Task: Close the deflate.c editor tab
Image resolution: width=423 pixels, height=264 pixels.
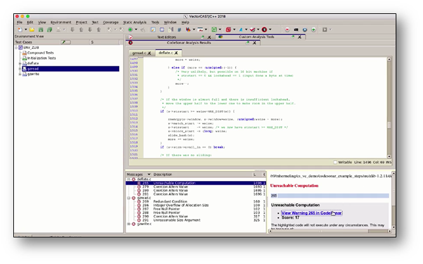Action: [x=176, y=53]
